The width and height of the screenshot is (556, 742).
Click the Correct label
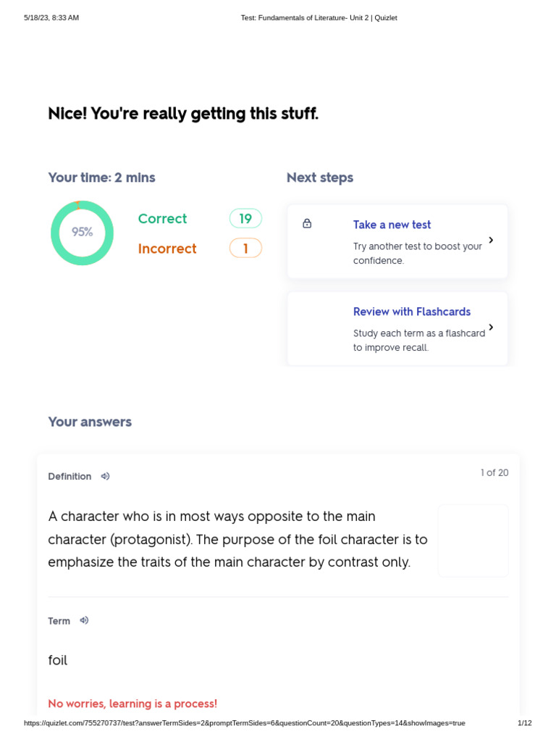(162, 218)
